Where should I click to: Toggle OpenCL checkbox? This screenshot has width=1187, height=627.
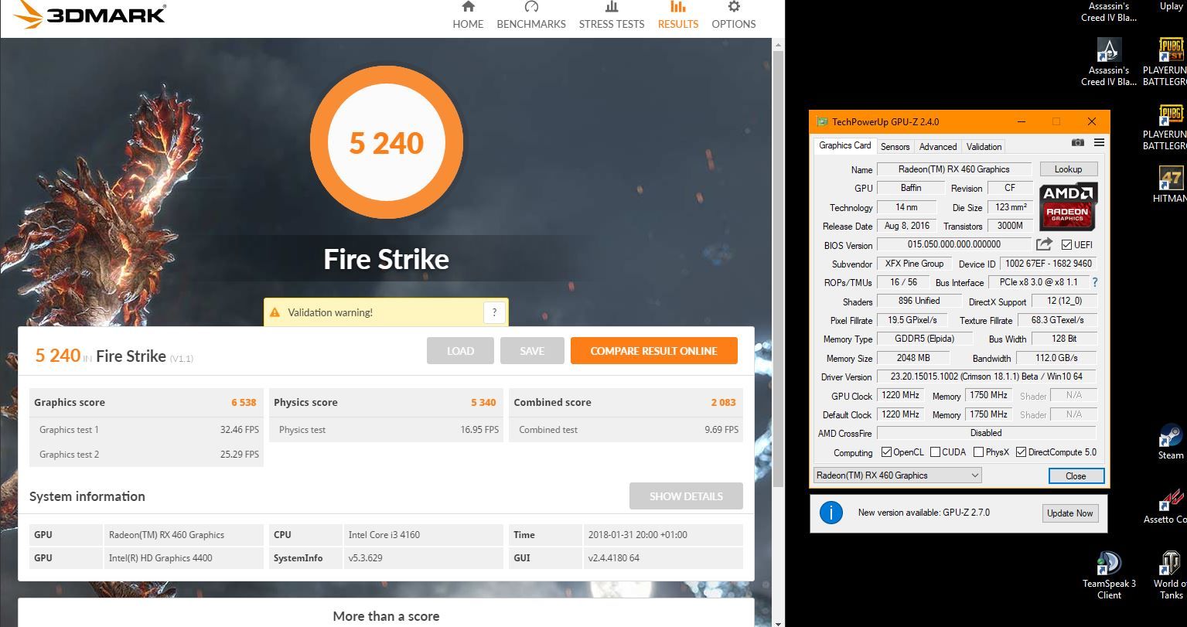pyautogui.click(x=886, y=452)
